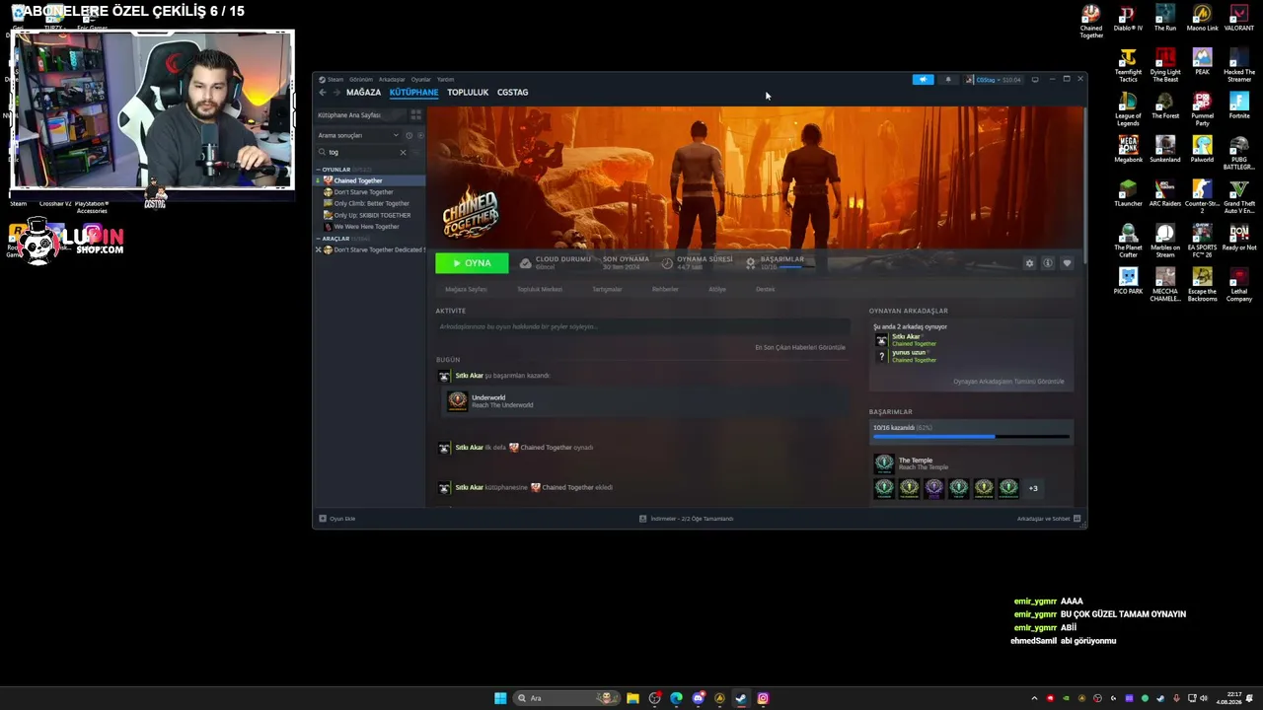Open Arkadaşlar ve Sohbet panel
The width and height of the screenshot is (1263, 710).
tap(1049, 519)
